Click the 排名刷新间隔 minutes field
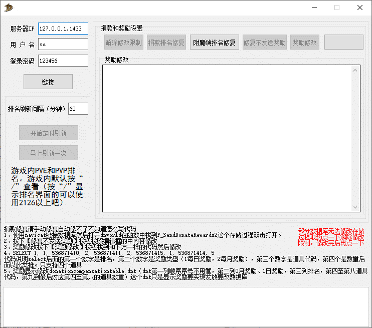This screenshot has width=372, height=328. coord(78,109)
